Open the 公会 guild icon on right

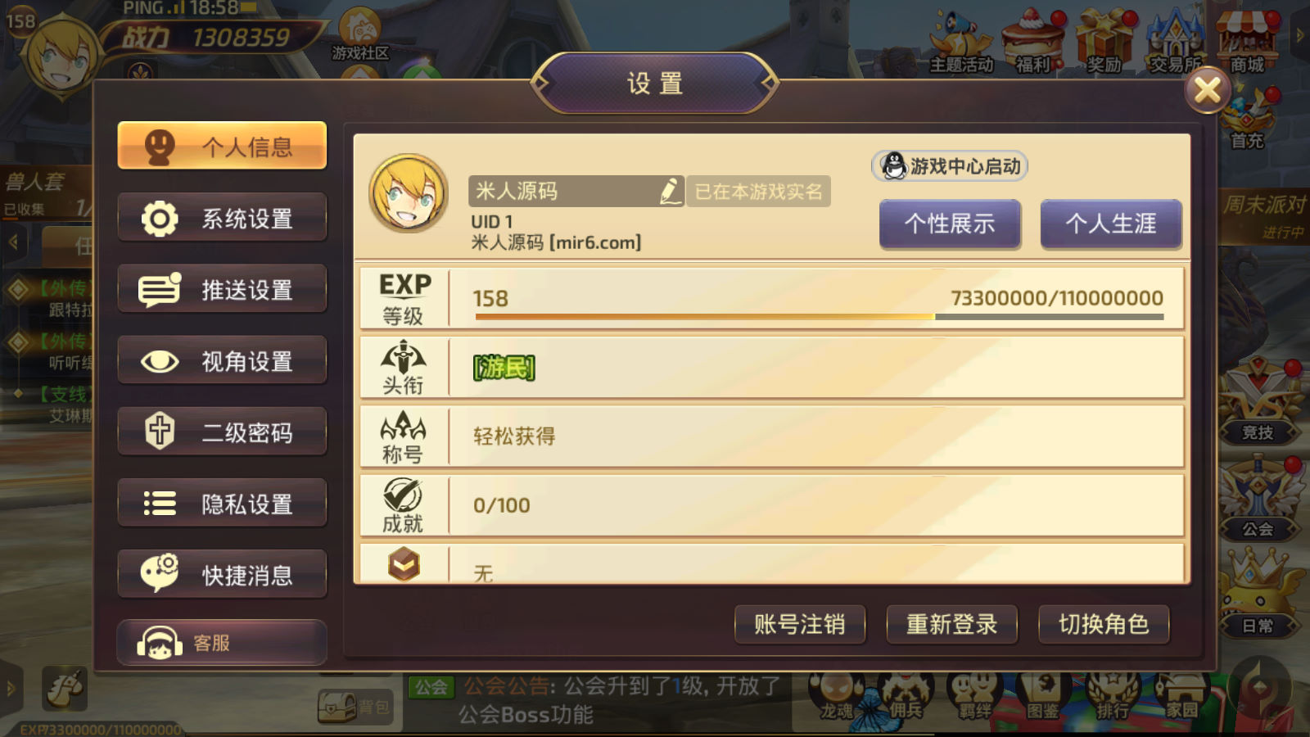[x=1258, y=500]
